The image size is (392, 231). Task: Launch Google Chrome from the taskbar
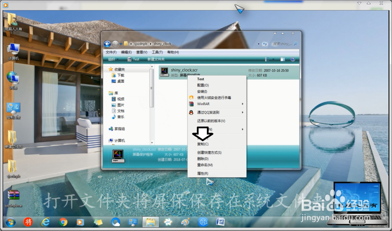(63, 222)
